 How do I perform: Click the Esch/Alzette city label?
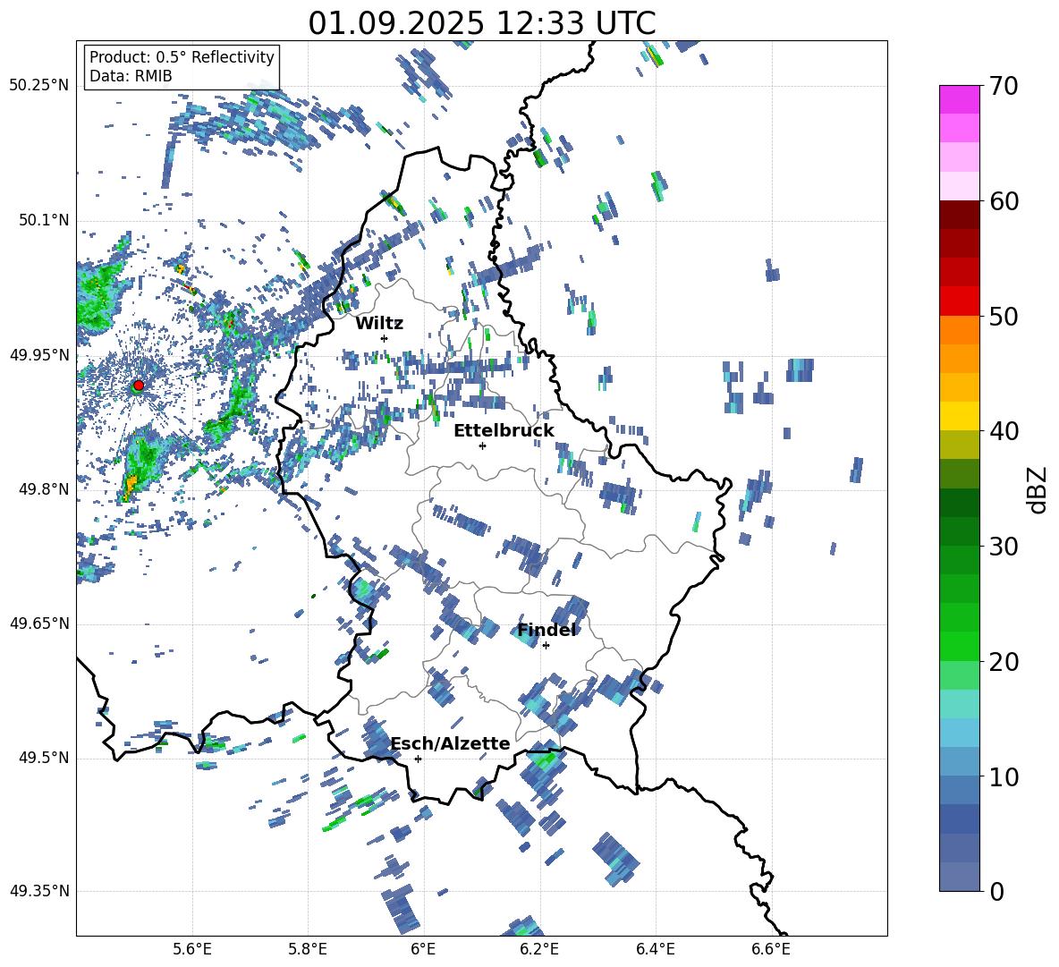(451, 743)
